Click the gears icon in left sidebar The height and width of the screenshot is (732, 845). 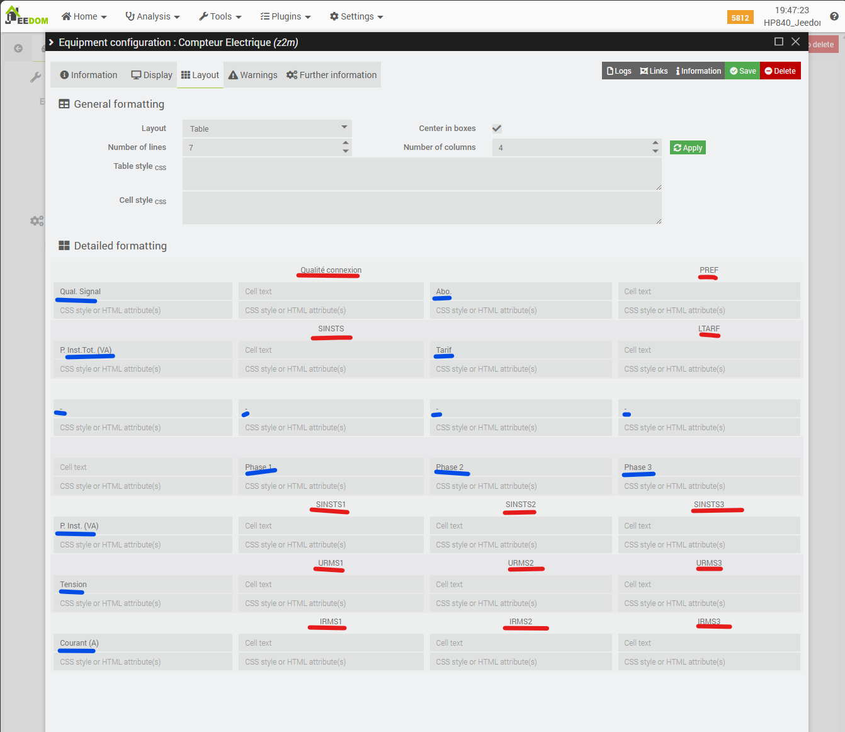click(x=37, y=221)
